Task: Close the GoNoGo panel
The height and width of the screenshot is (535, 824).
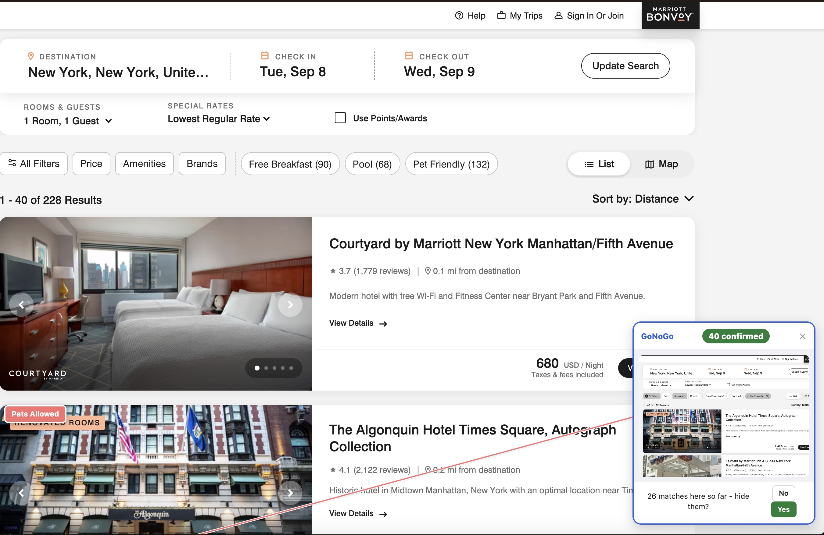Action: pyautogui.click(x=803, y=336)
